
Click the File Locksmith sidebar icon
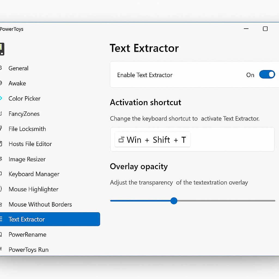click(1, 129)
